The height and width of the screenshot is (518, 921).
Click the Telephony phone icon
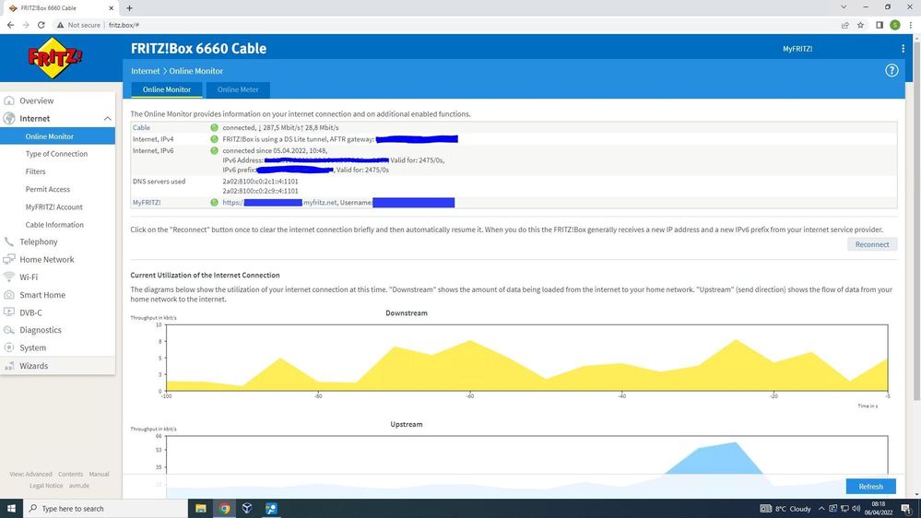coord(10,241)
